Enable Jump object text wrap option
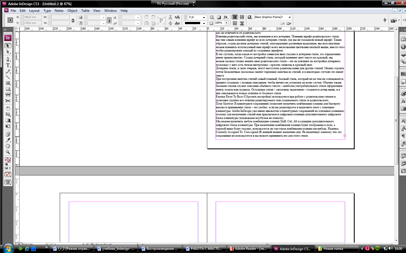 click(x=242, y=23)
